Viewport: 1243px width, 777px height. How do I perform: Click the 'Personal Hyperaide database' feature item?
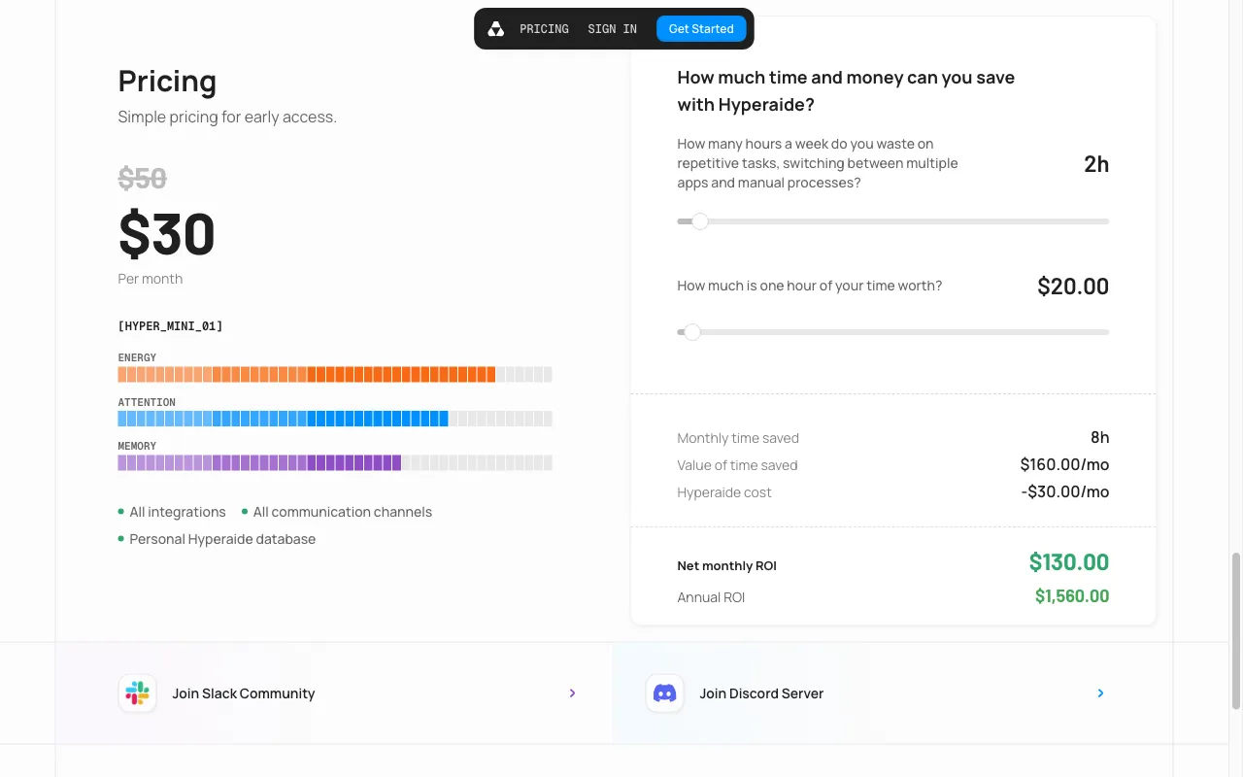218,539
